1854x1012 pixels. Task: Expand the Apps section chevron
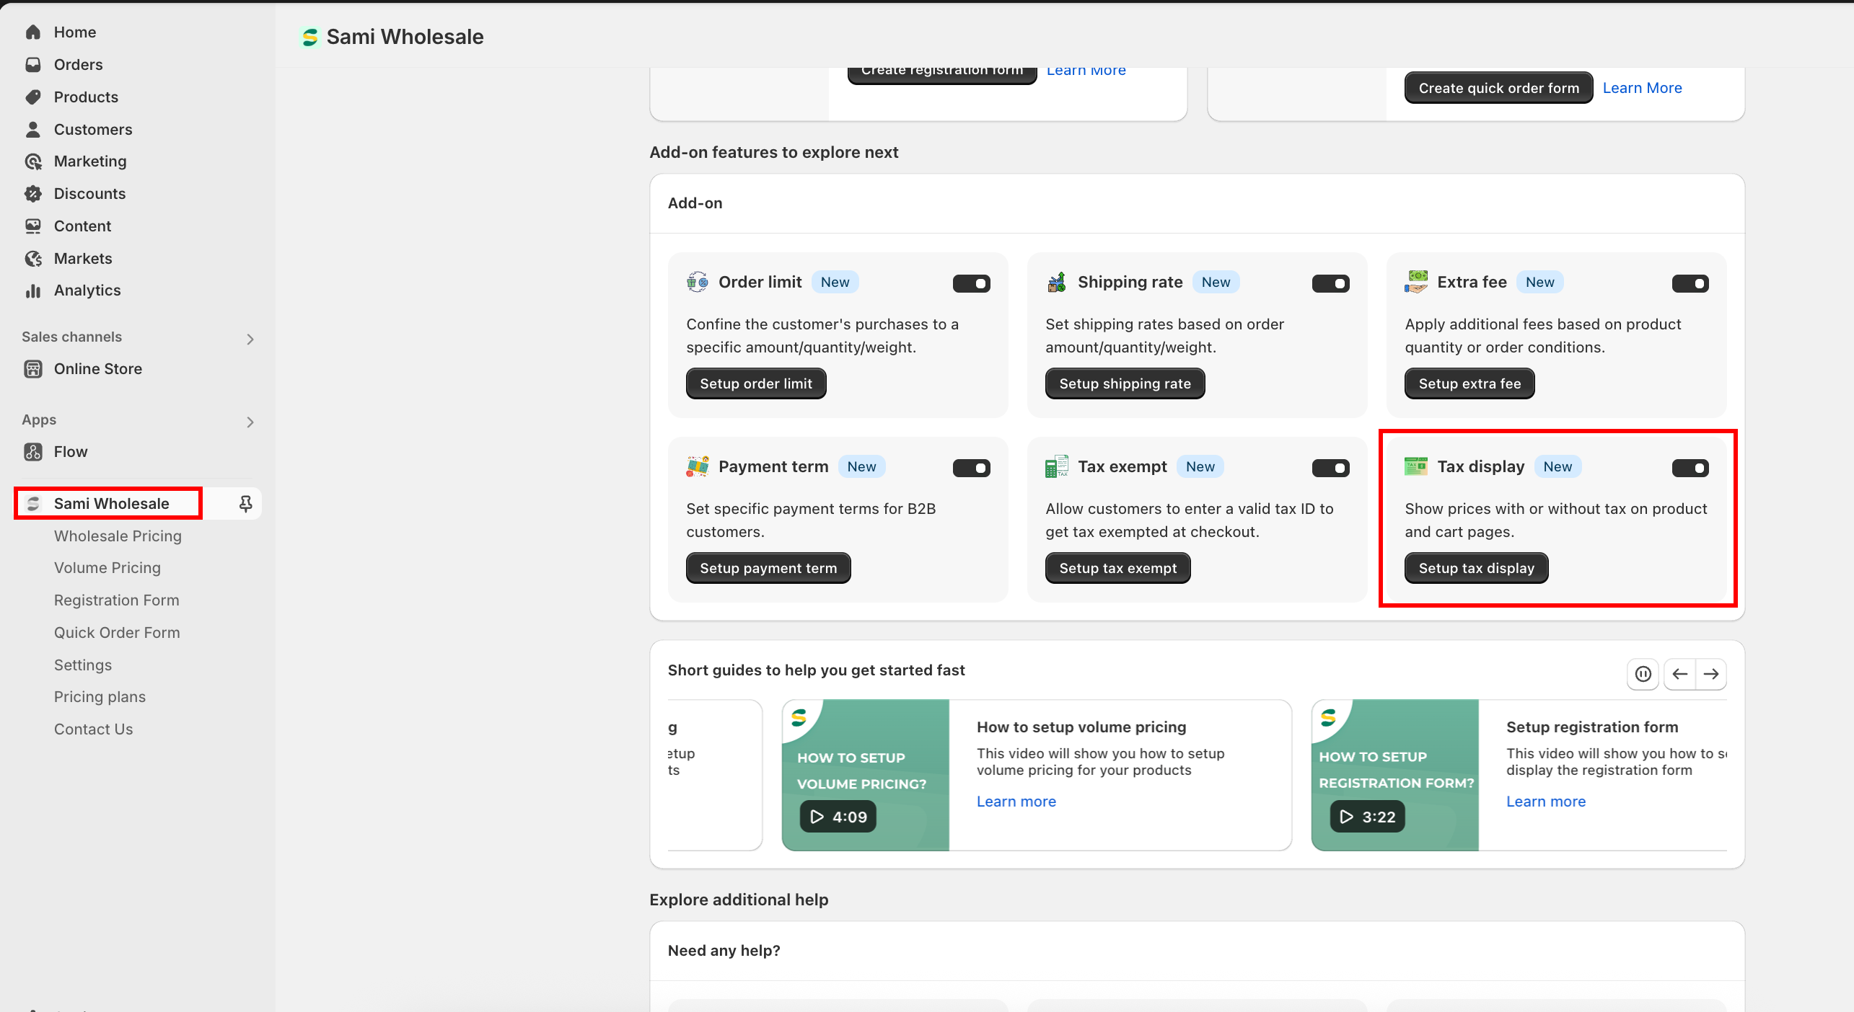point(250,422)
